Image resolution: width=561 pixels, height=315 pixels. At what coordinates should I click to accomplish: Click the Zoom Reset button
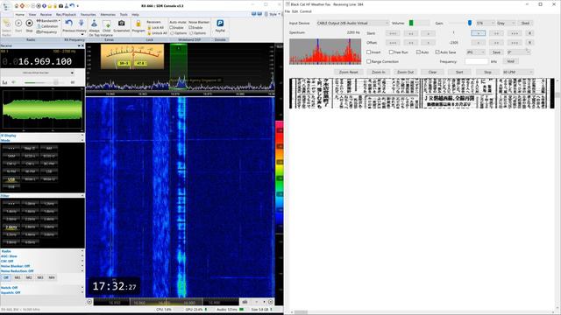pyautogui.click(x=349, y=72)
